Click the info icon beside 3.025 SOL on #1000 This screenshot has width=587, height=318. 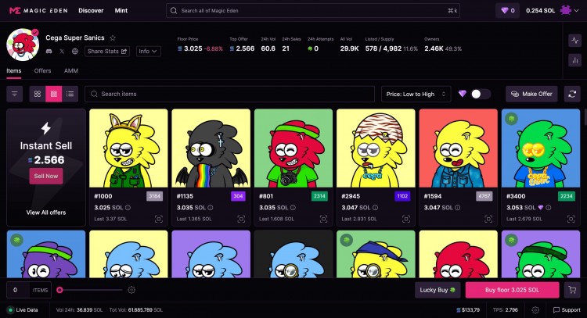click(128, 207)
